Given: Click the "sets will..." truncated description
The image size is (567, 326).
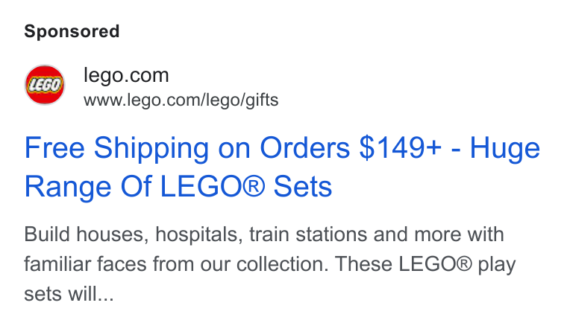Looking at the screenshot, I should tap(69, 294).
